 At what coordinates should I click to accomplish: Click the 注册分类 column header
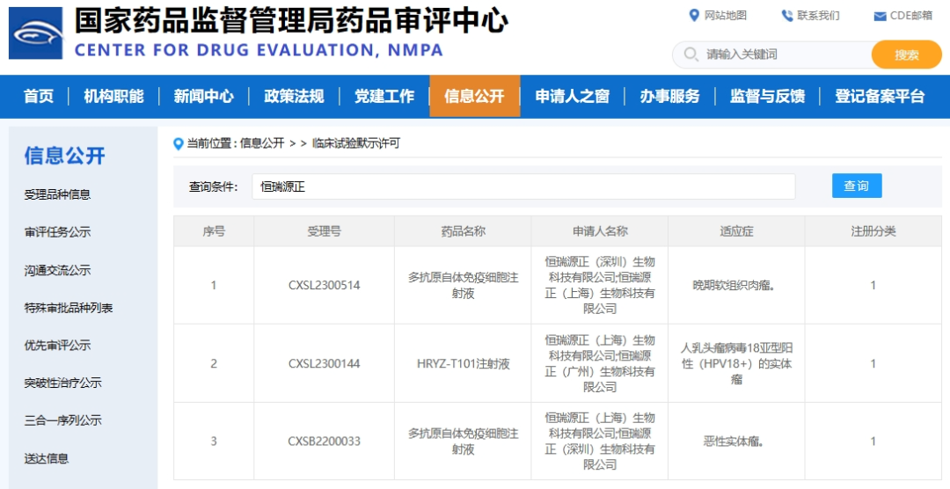click(x=873, y=230)
